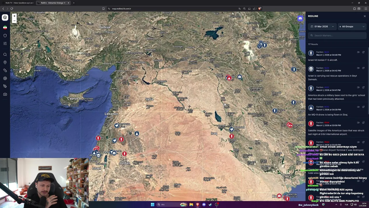Screen dimensions: 369x208
Task: Click the camera screenshot icon in sidebar
Action: click(x=5, y=94)
